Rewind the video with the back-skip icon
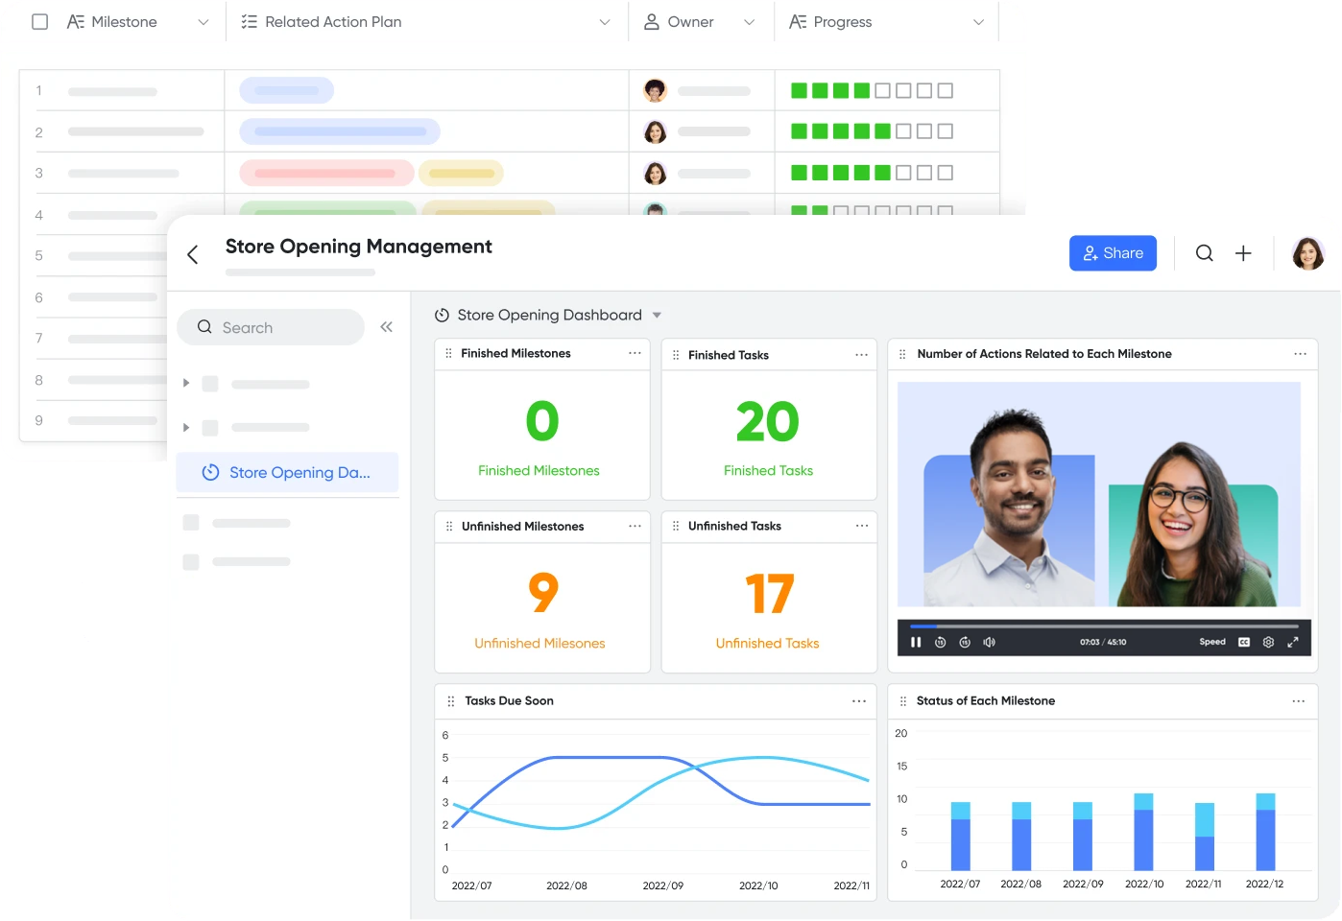The height and width of the screenshot is (921, 1342). click(941, 642)
